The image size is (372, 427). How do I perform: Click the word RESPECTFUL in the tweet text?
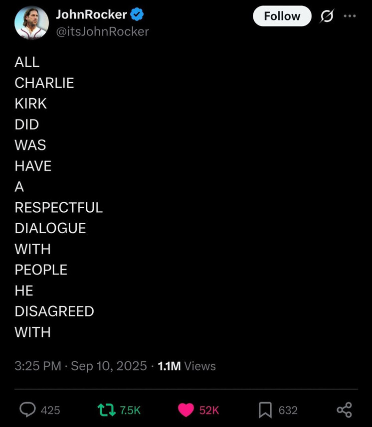click(58, 207)
